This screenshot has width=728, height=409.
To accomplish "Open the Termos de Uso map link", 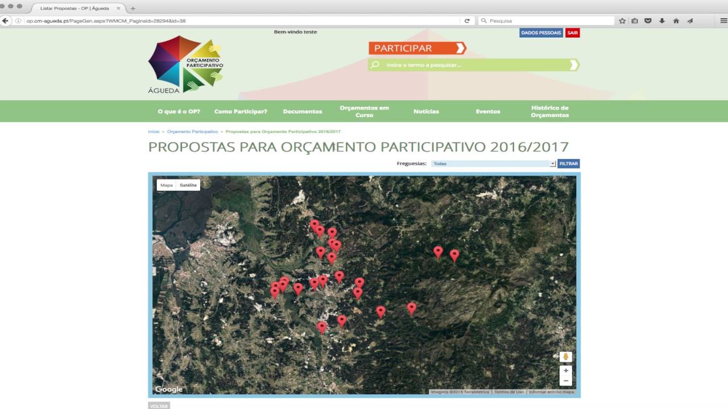I will tap(508, 392).
